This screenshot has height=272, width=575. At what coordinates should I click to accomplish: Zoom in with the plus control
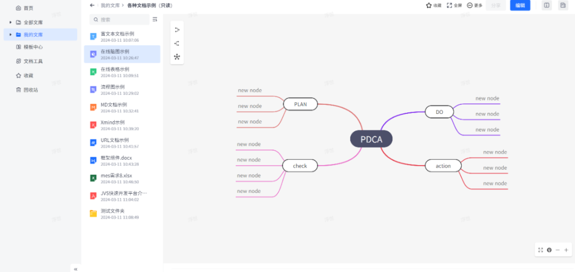(566, 250)
